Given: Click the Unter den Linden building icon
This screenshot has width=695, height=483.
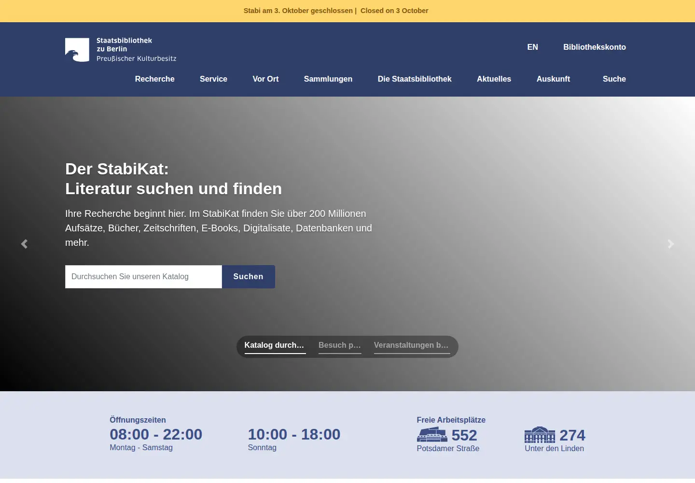Looking at the screenshot, I should [x=540, y=435].
